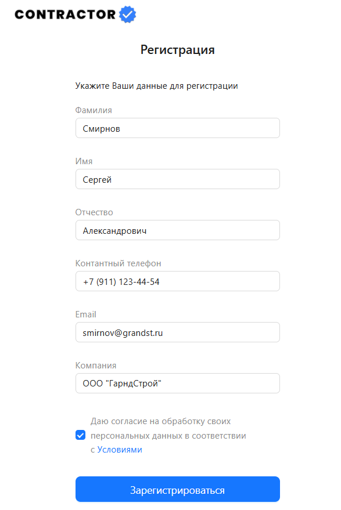Click the Email field smirnov@grandst.ru
The image size is (341, 510).
pos(178,332)
